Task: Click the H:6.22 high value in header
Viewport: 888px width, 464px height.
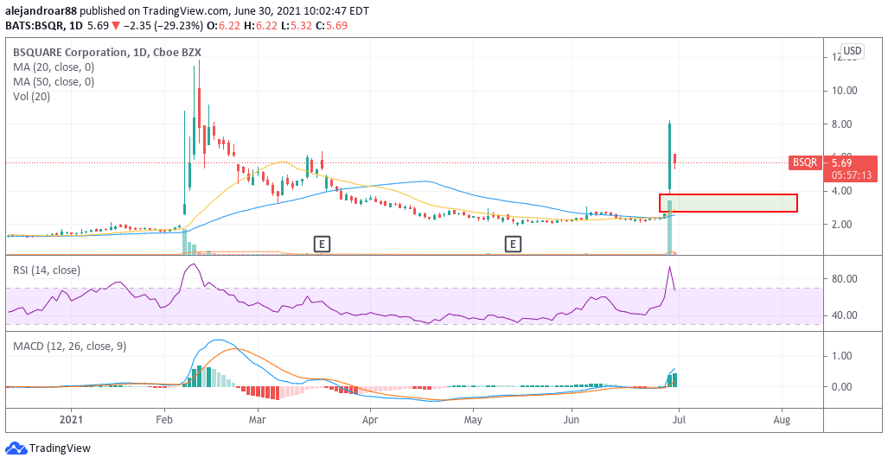Action: click(x=261, y=25)
